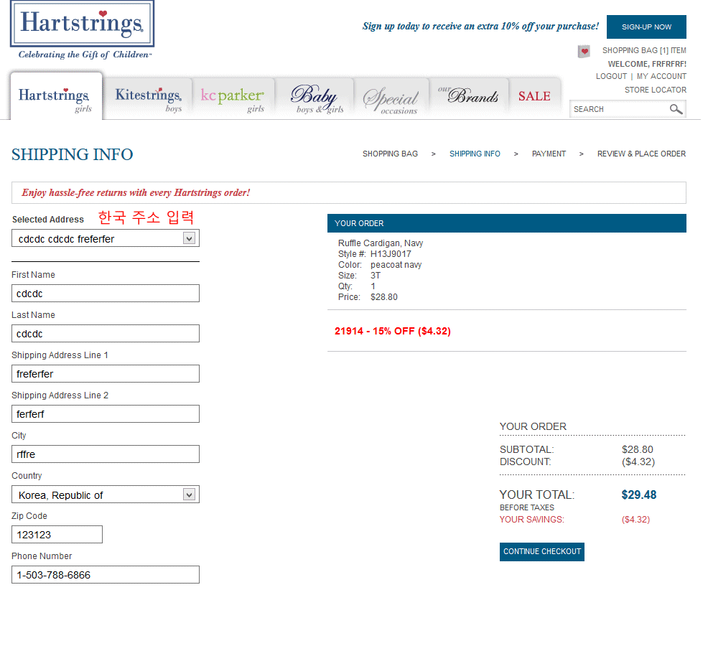Click into the First Name field

pyautogui.click(x=106, y=294)
